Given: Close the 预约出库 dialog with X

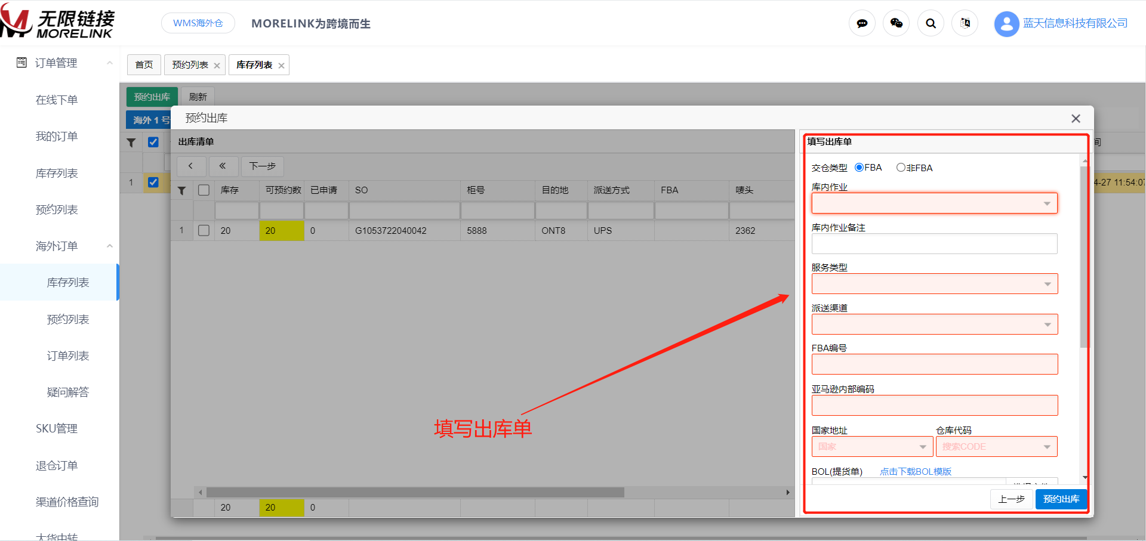Looking at the screenshot, I should tap(1076, 119).
